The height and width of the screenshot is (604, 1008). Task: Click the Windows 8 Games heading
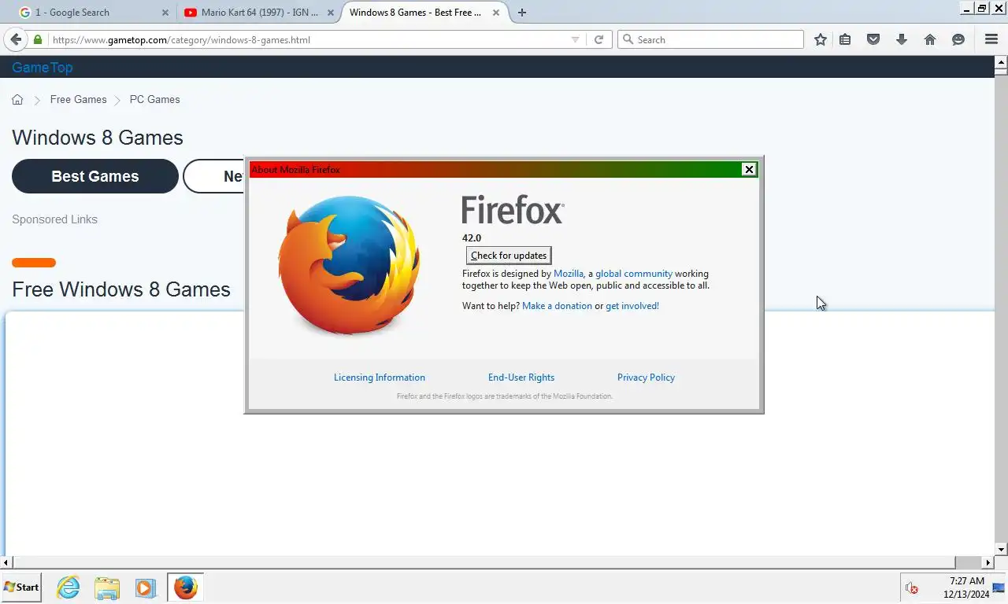pos(98,138)
